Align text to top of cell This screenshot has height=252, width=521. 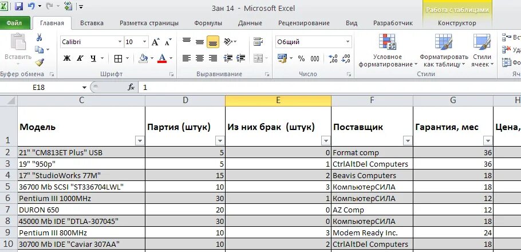pyautogui.click(x=187, y=41)
